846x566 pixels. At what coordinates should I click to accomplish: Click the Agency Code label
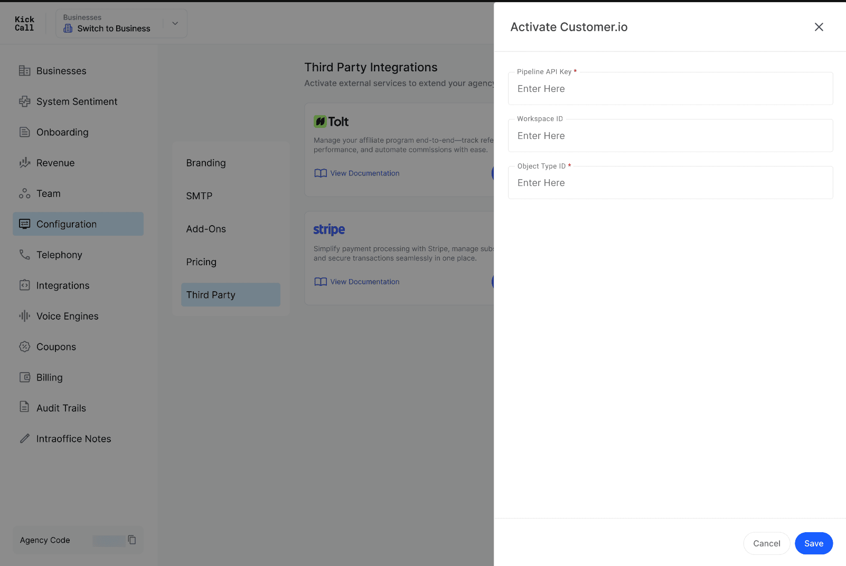[x=45, y=540]
